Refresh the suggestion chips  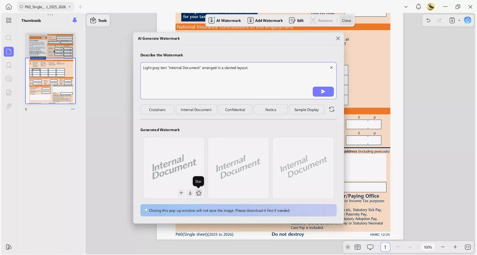pos(332,109)
